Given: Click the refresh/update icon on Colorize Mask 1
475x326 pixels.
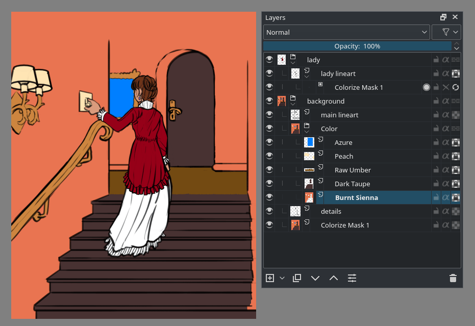Looking at the screenshot, I should pos(456,87).
